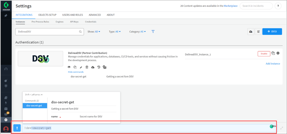287x134 pixels.
Task: Click the history revert icon under DelineaDSV
Action: click(99, 67)
